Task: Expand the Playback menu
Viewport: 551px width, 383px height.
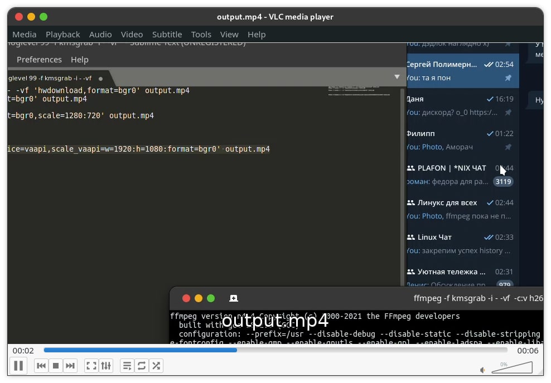Action: pos(62,34)
